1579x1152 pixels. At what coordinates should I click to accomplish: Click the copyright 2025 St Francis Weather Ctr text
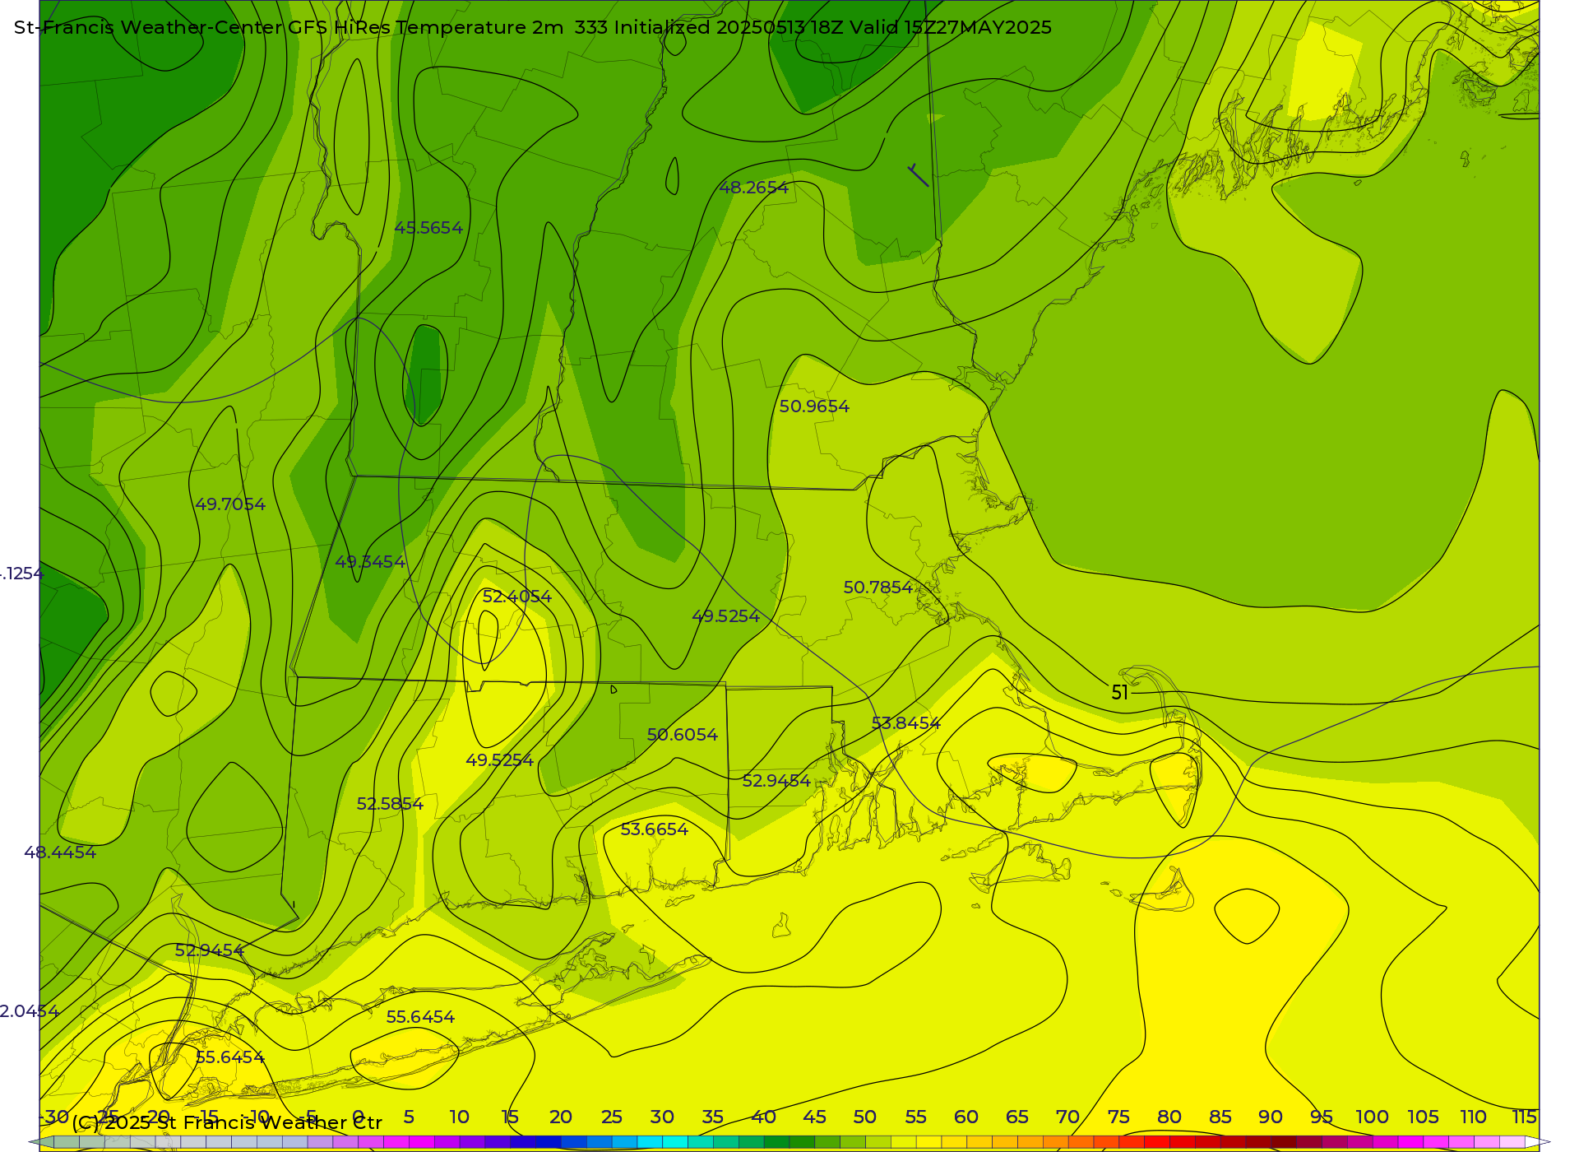coord(227,1122)
